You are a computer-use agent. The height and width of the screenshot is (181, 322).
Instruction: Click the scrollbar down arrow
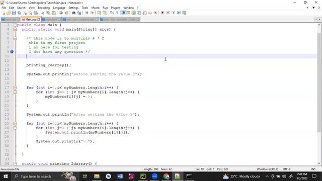(319, 163)
